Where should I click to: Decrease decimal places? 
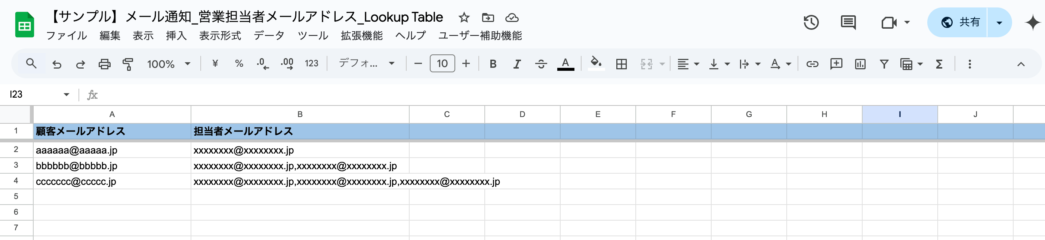pos(262,64)
